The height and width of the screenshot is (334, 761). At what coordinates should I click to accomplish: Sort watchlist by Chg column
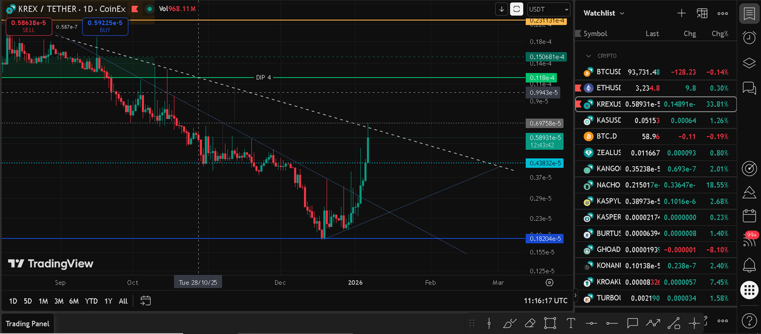click(x=689, y=34)
